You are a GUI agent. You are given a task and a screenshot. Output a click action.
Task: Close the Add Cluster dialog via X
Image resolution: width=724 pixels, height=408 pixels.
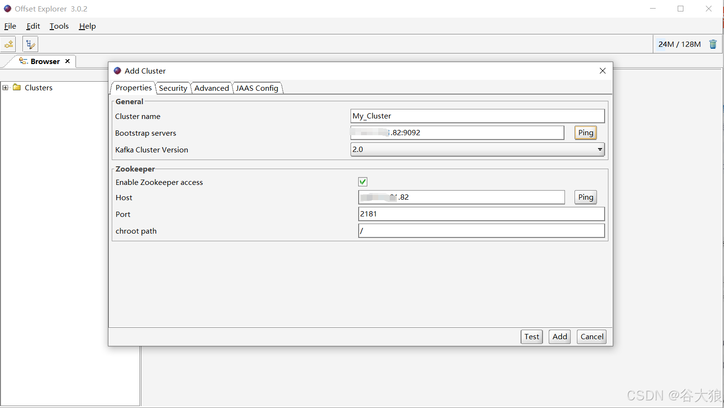[x=602, y=71]
